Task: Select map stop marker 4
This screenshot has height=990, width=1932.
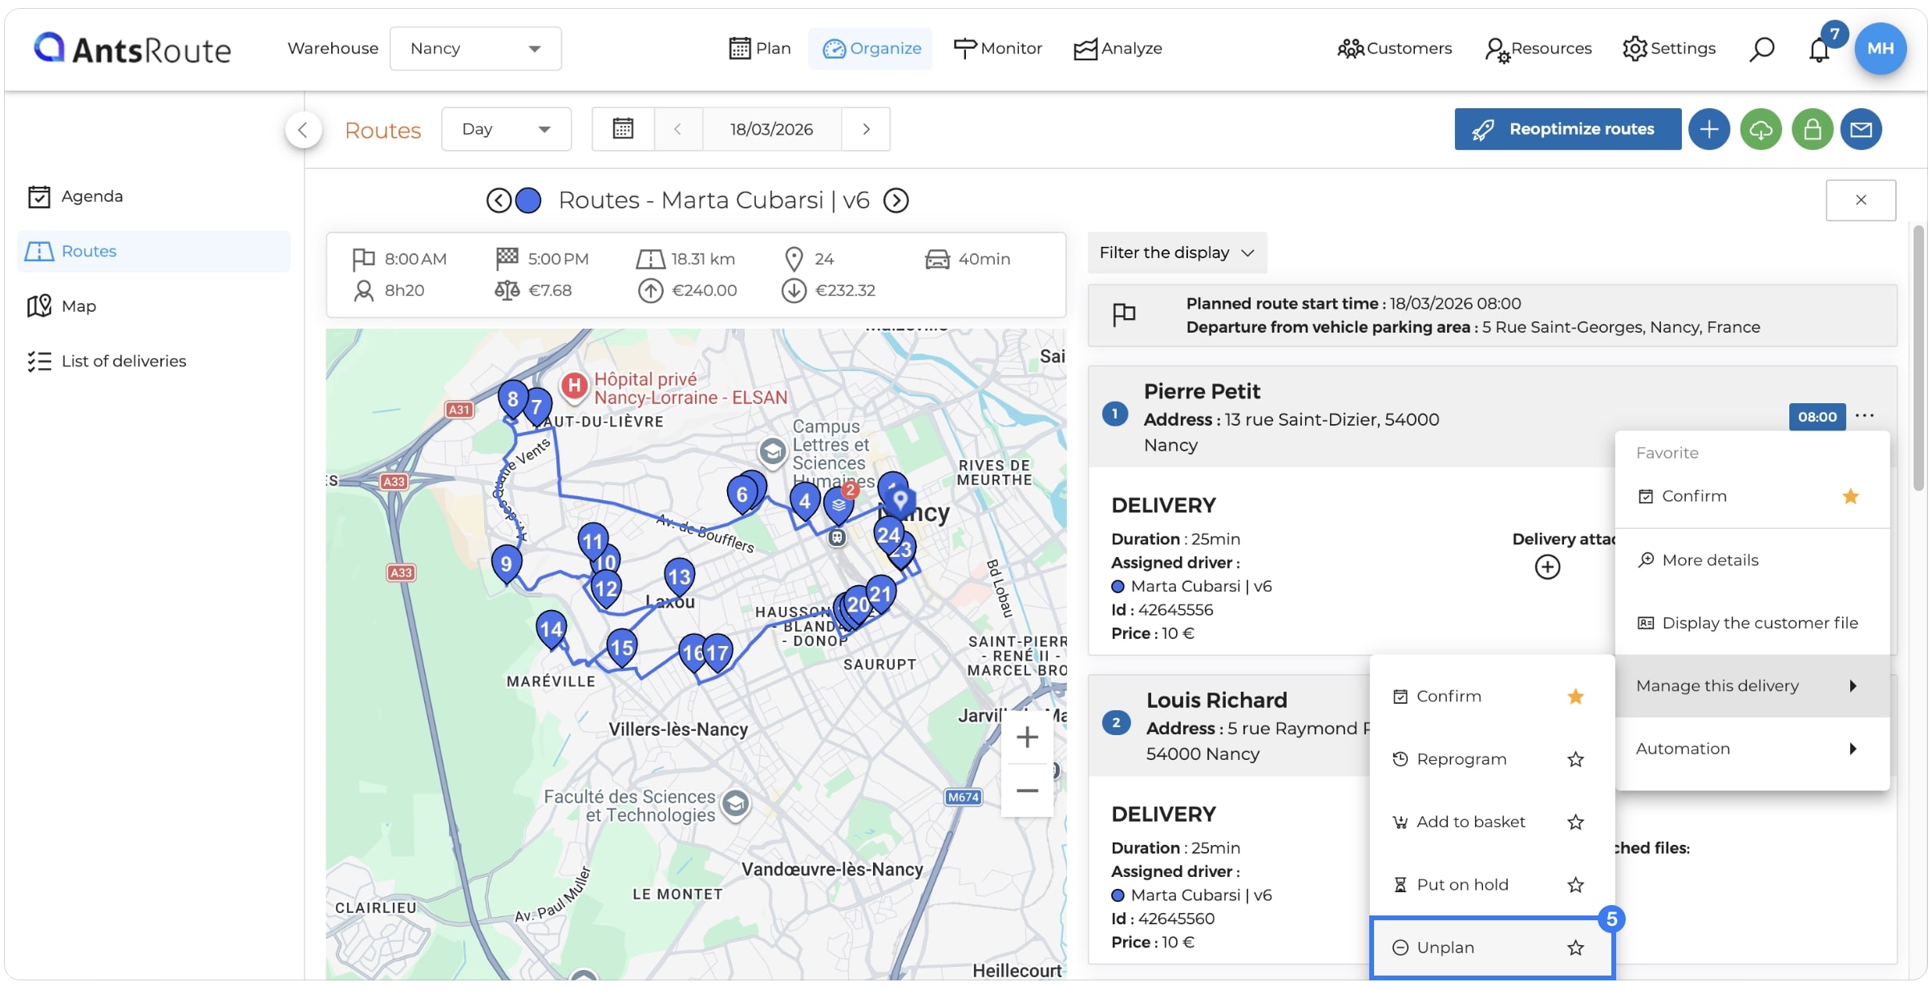Action: pyautogui.click(x=804, y=502)
